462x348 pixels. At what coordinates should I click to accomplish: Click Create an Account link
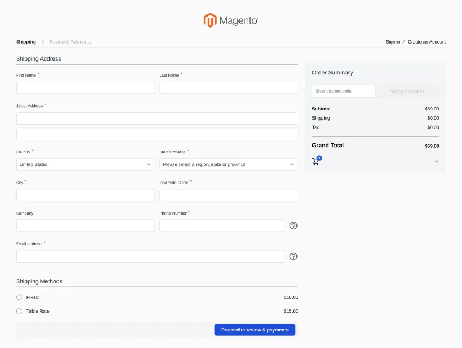click(426, 42)
